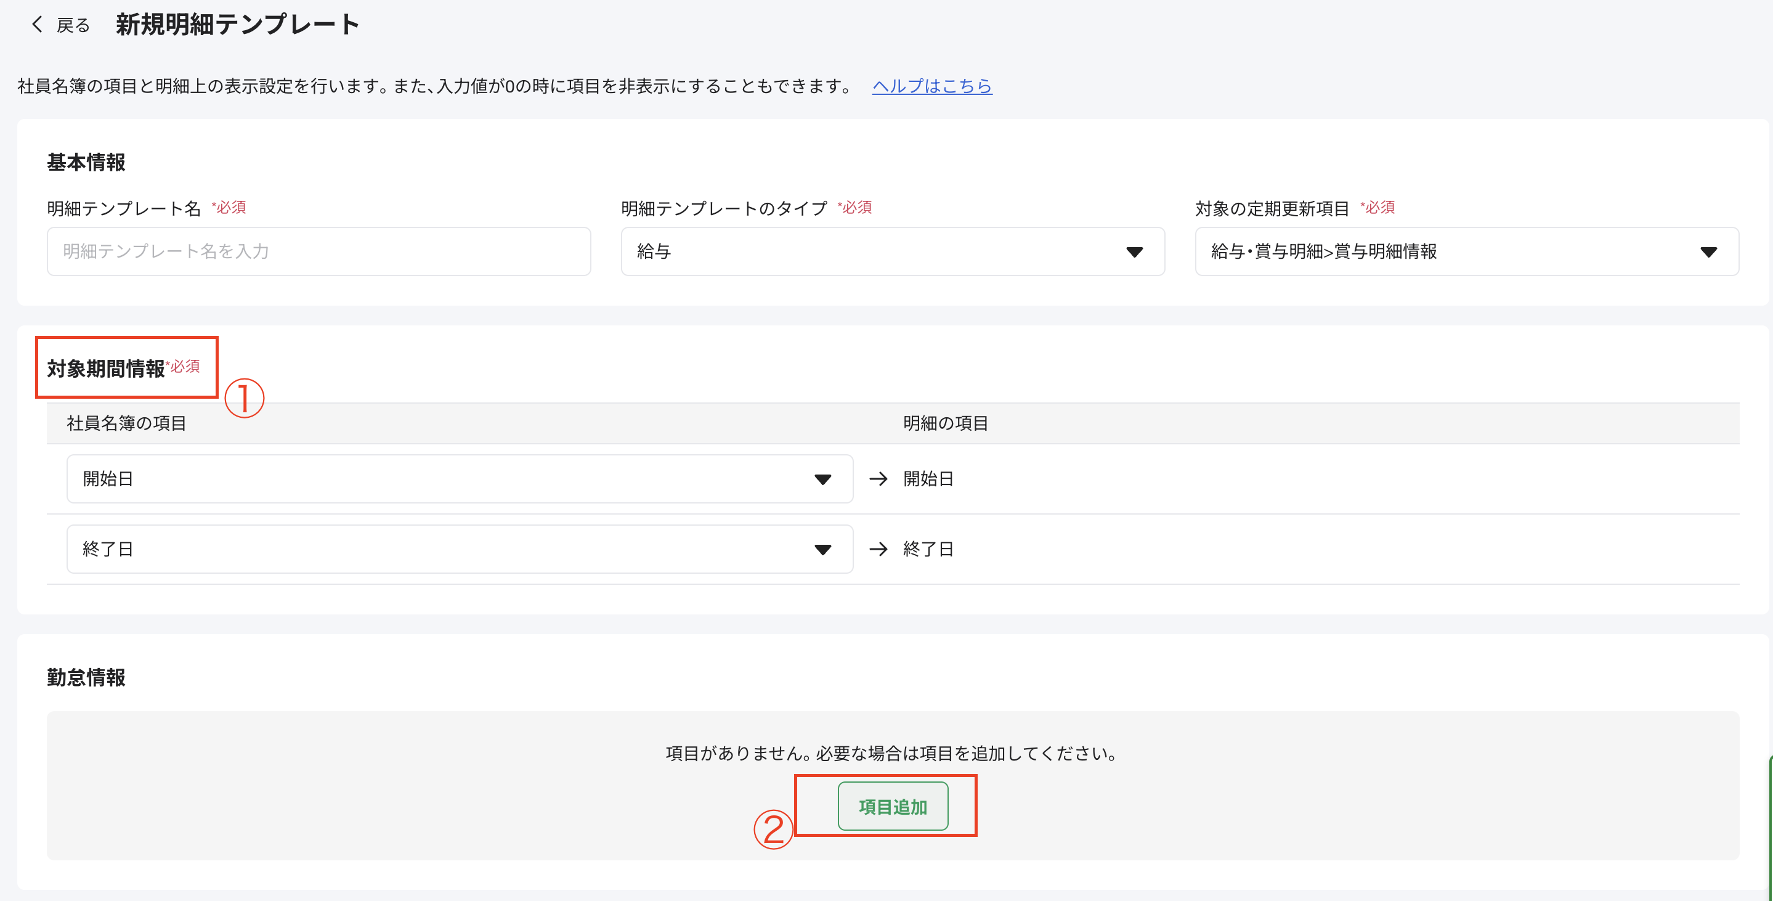Click the arrow icon beside 開始日 mapping
Viewport: 1773px width, 901px height.
click(x=878, y=478)
